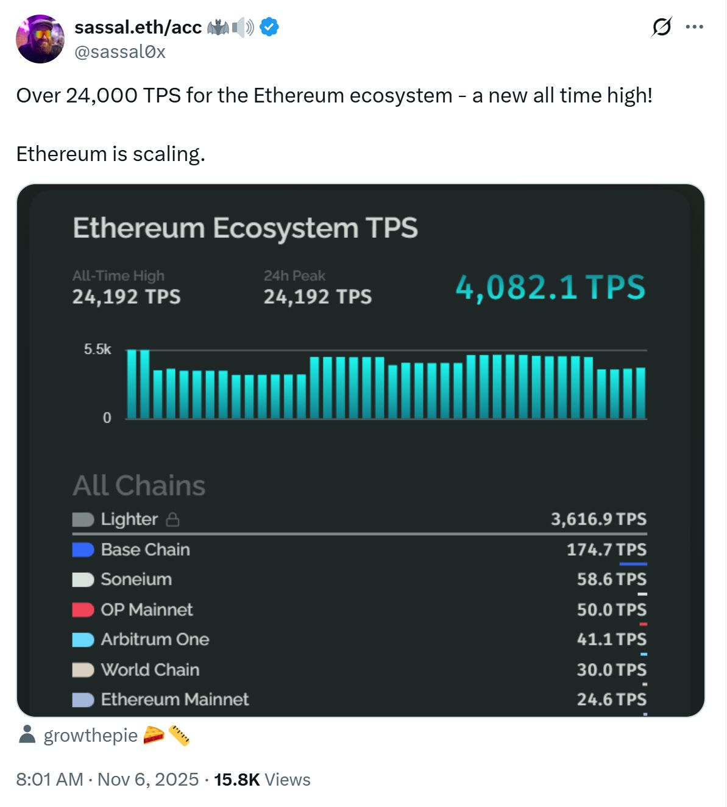Select the World Chain tan swatch

pyautogui.click(x=82, y=670)
